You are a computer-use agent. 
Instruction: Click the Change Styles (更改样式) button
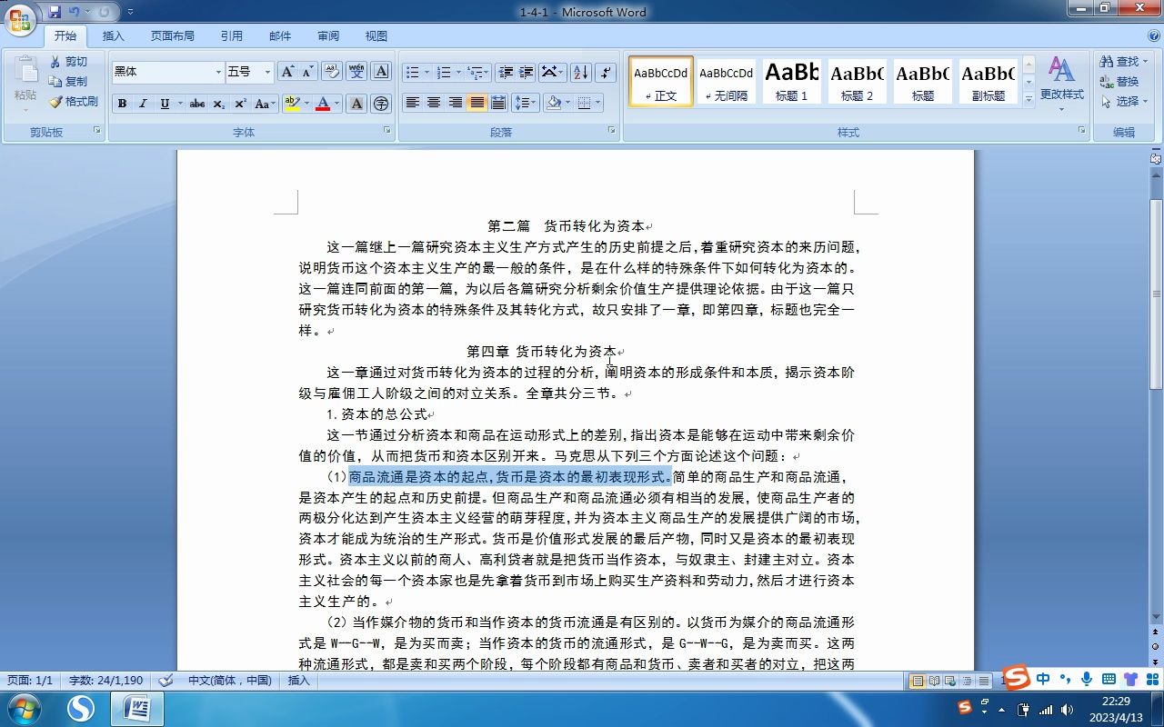coord(1061,82)
